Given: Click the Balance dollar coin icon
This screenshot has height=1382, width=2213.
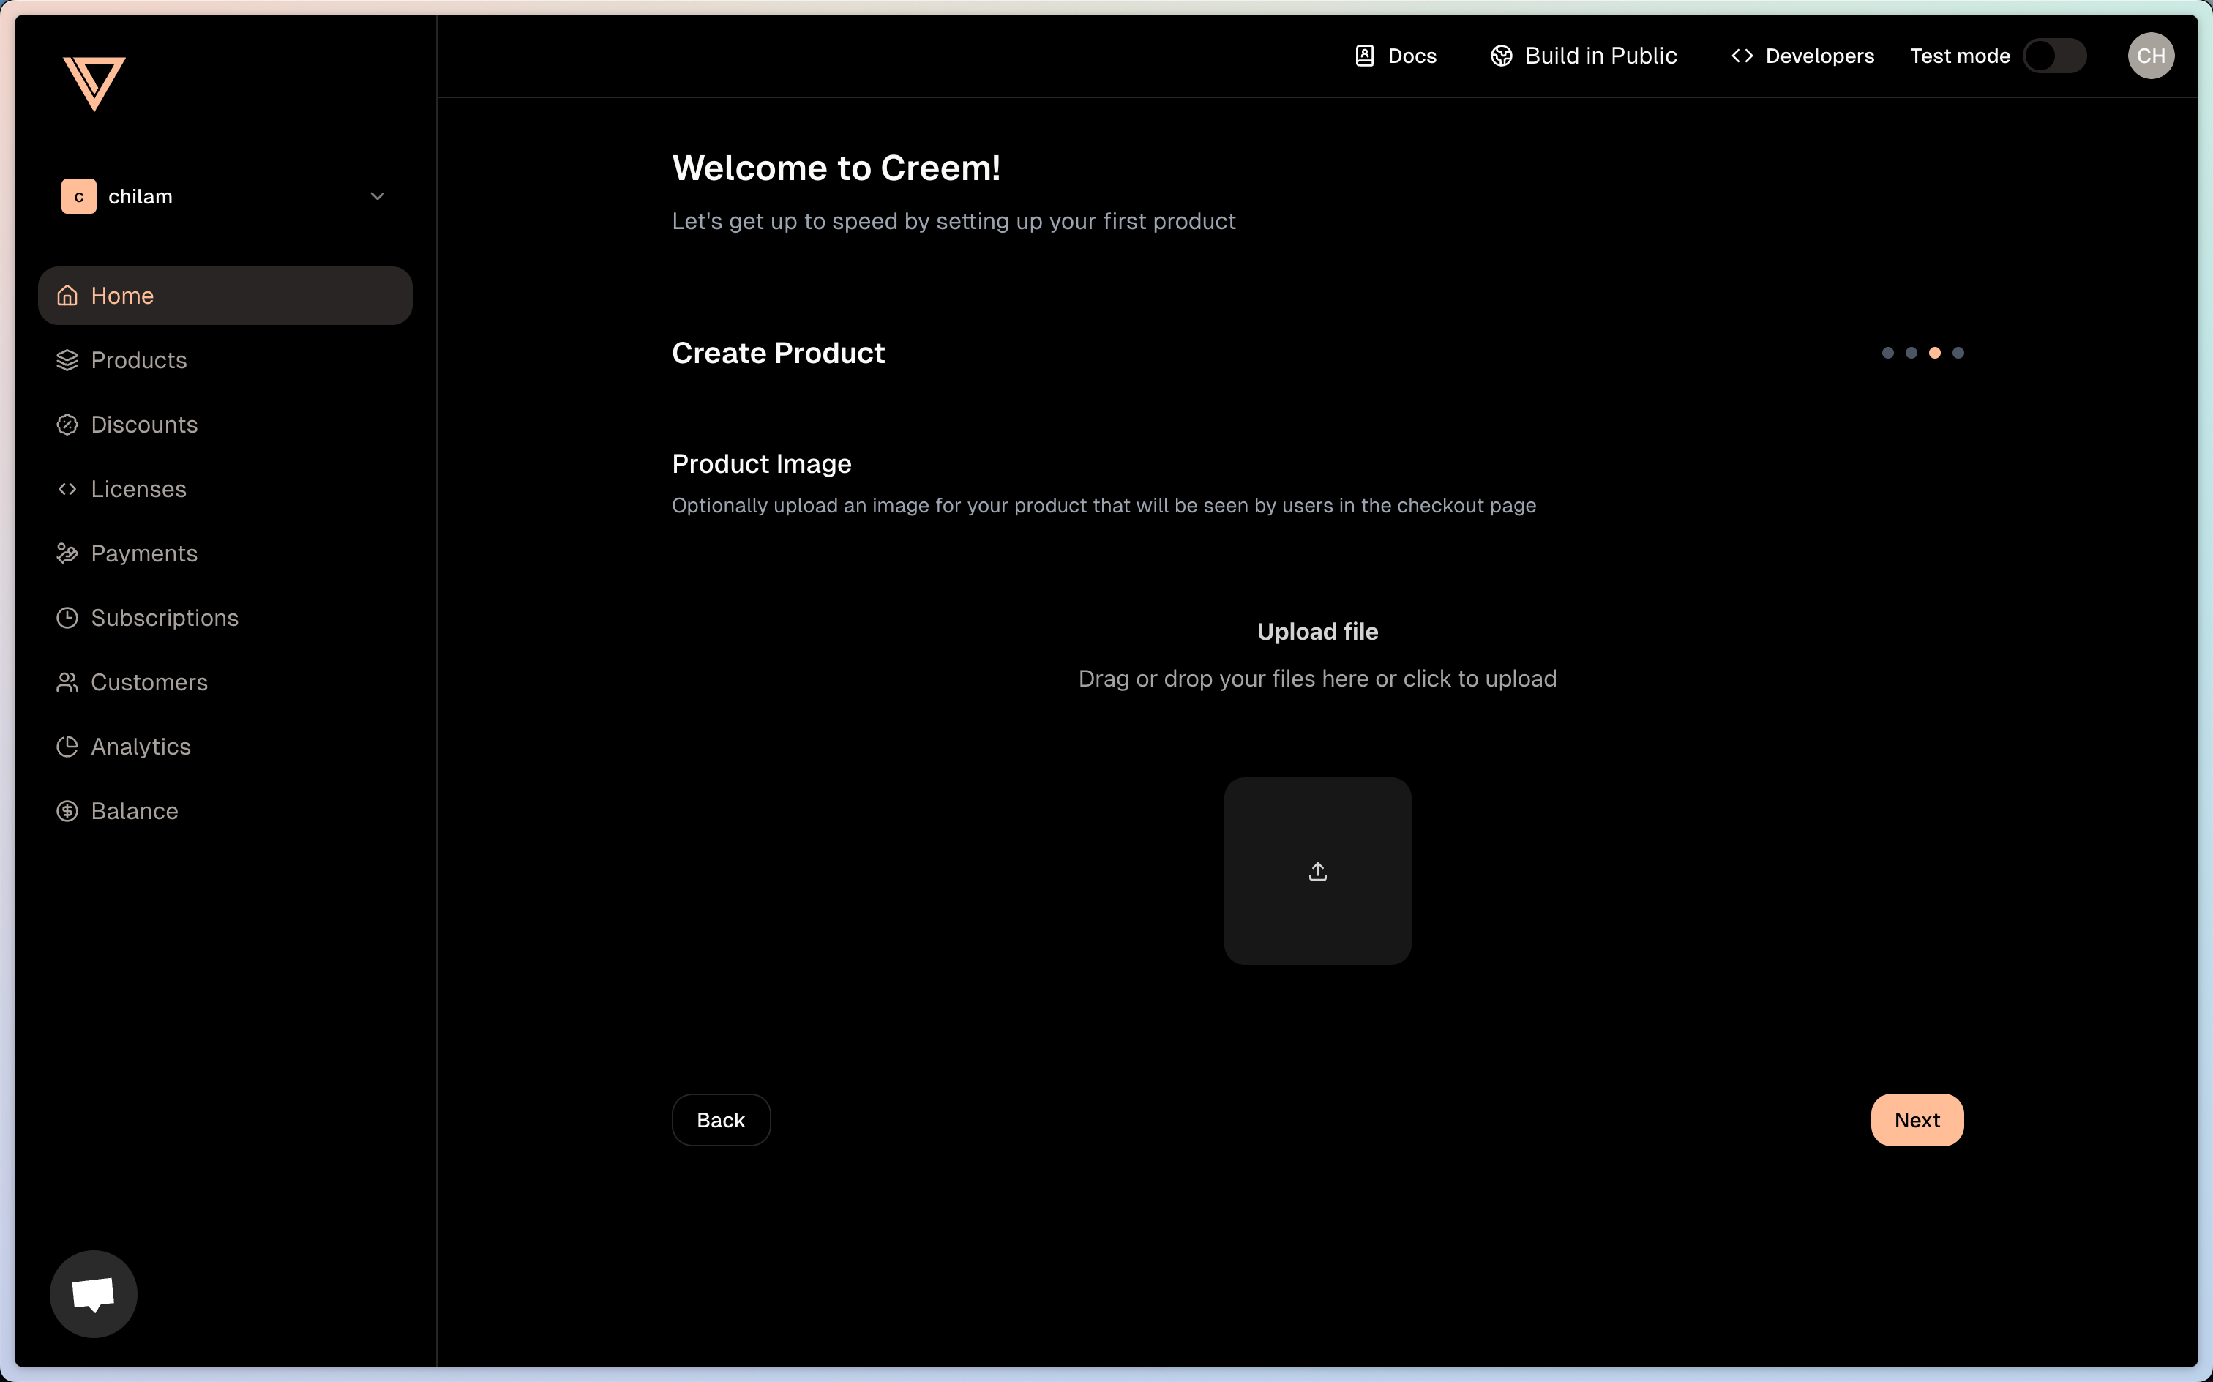Looking at the screenshot, I should pyautogui.click(x=67, y=811).
